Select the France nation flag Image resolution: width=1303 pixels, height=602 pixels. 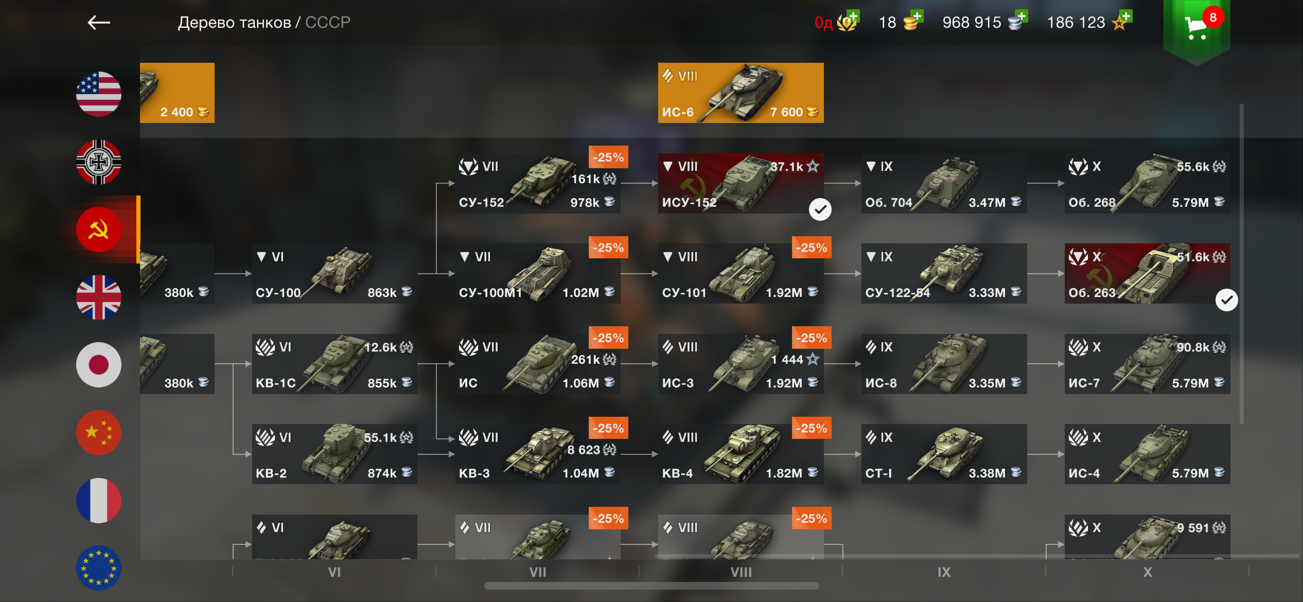click(x=99, y=501)
